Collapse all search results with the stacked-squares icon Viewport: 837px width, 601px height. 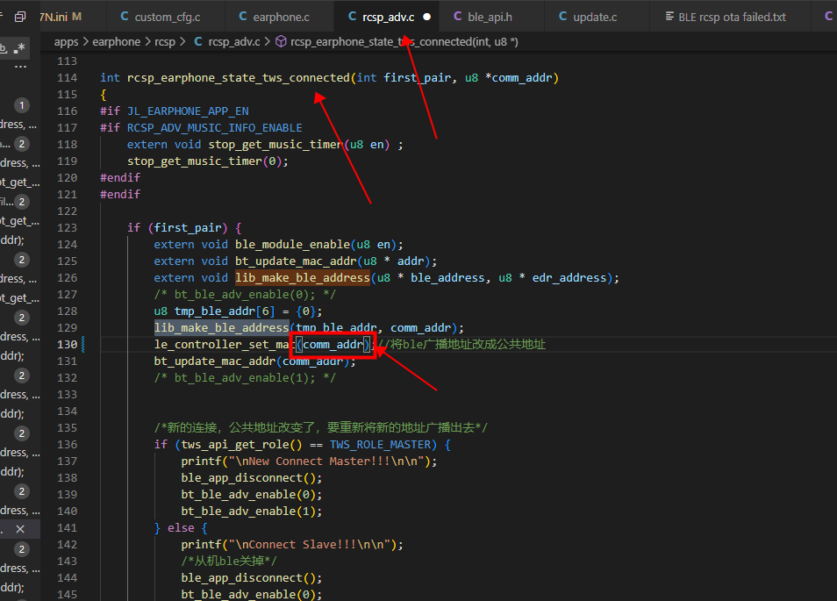coord(20,17)
